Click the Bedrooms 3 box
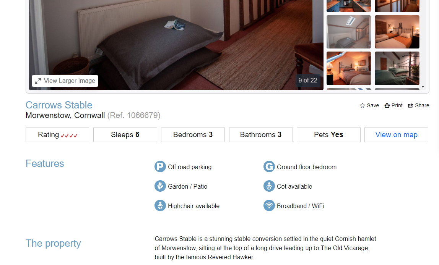This screenshot has height=265, width=439. coord(193,135)
